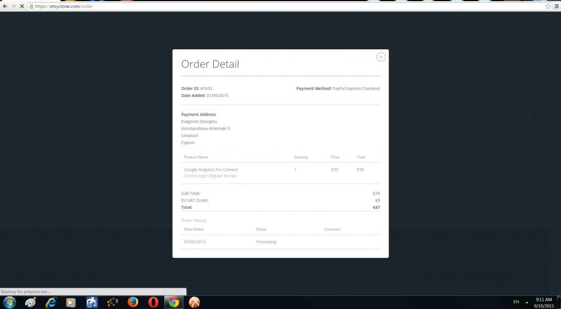Click the browser forward arrow

click(13, 6)
